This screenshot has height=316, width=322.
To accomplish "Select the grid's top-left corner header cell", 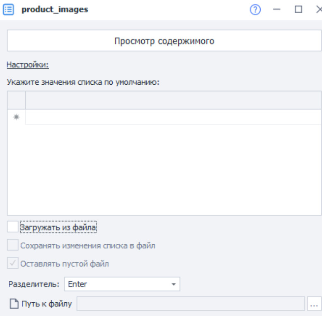I will (17, 100).
